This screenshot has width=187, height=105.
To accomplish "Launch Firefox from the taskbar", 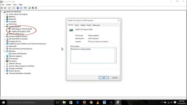I will (84, 102).
